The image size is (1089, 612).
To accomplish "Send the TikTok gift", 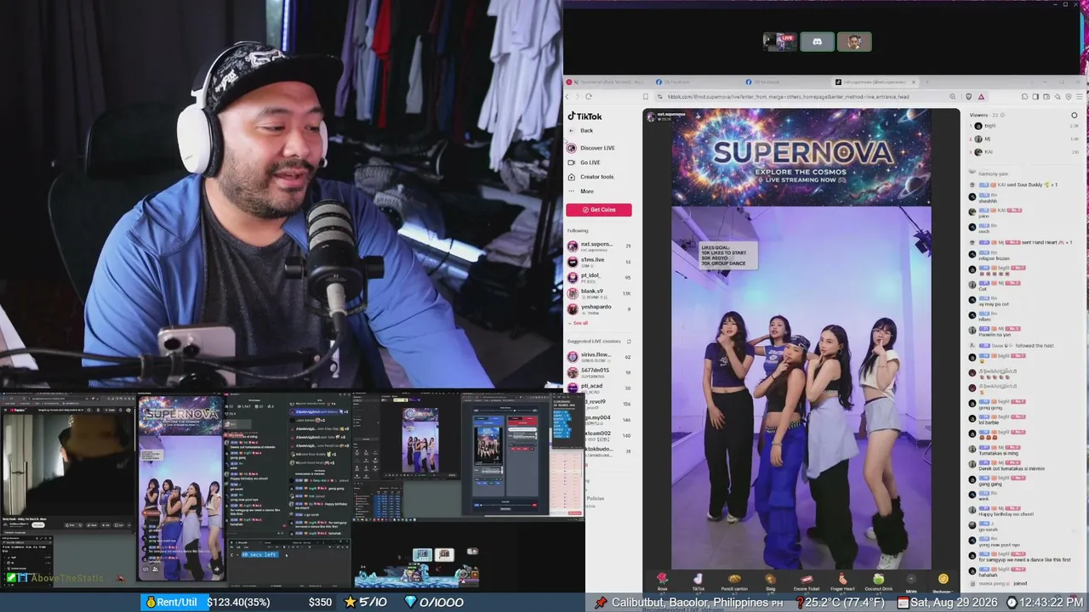I will pyautogui.click(x=698, y=581).
